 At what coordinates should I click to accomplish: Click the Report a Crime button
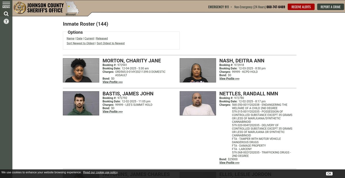coord(331,7)
